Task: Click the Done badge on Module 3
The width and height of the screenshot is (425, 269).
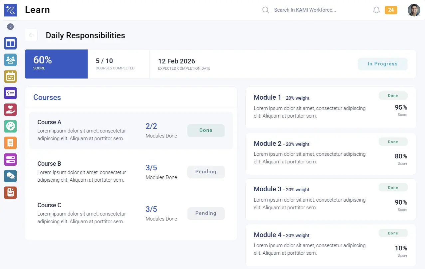Action: coord(393,188)
